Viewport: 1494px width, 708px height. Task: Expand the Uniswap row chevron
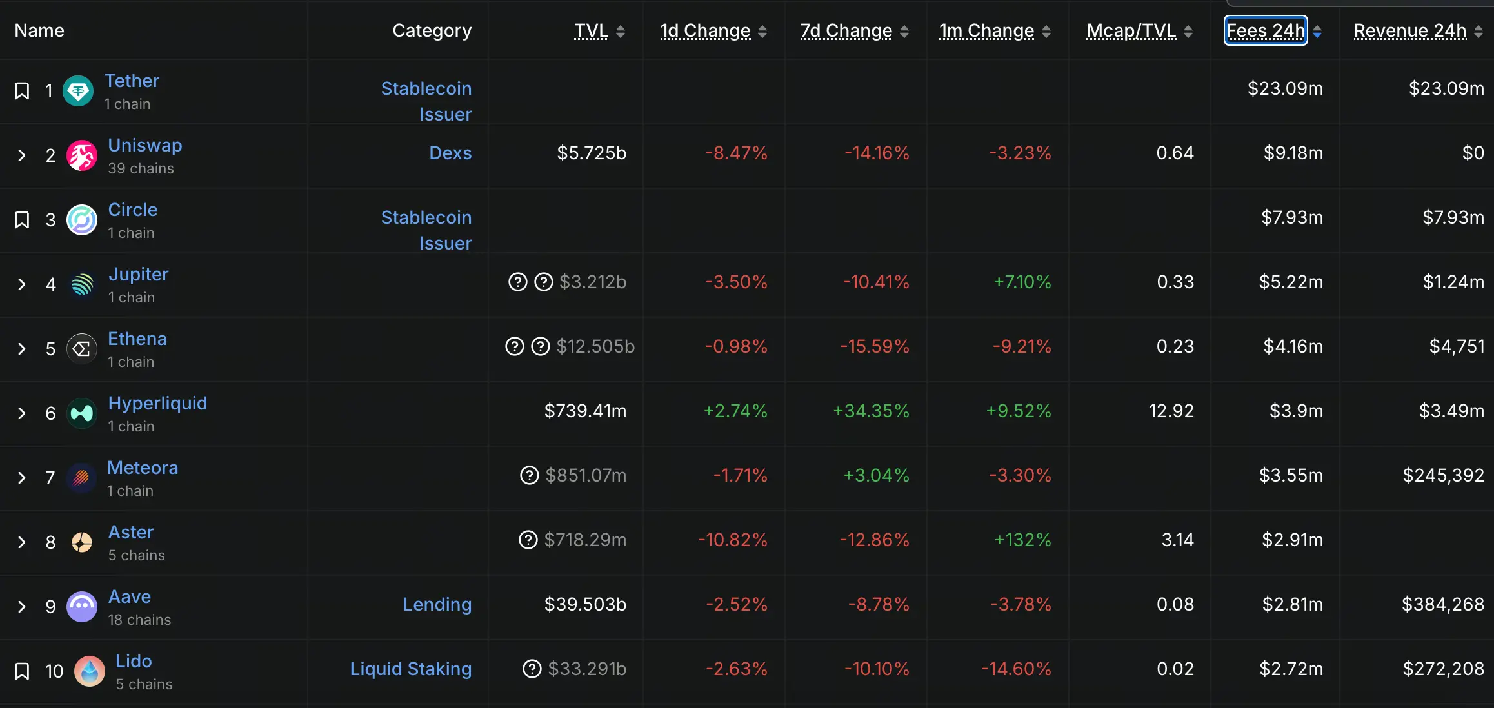pyautogui.click(x=22, y=155)
